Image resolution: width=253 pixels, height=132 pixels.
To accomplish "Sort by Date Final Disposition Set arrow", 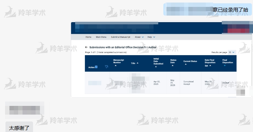I will 210,66.
